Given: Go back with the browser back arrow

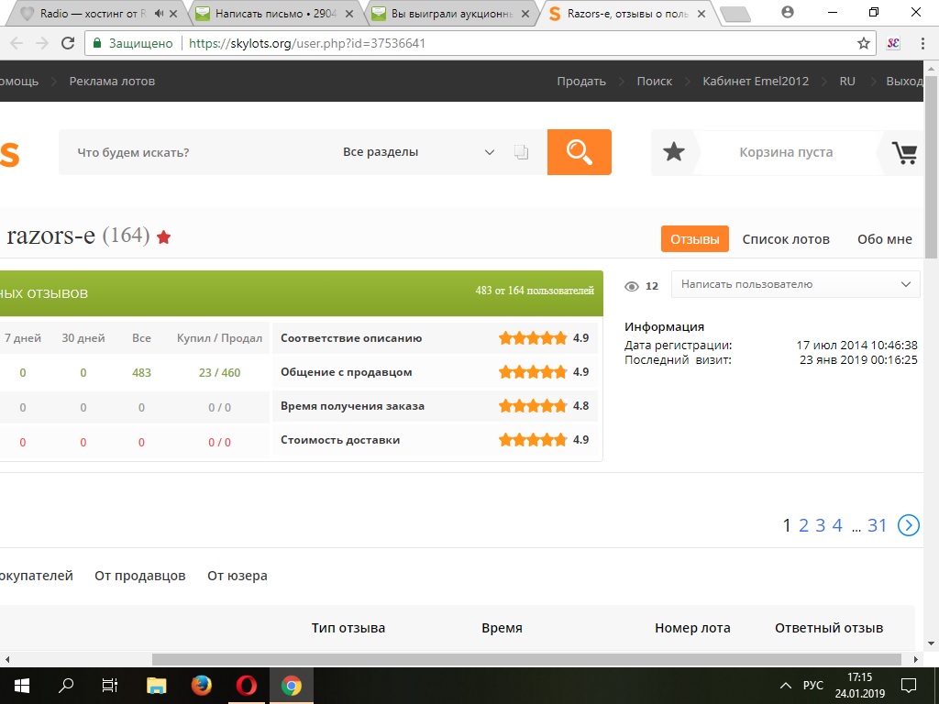Looking at the screenshot, I should [17, 43].
